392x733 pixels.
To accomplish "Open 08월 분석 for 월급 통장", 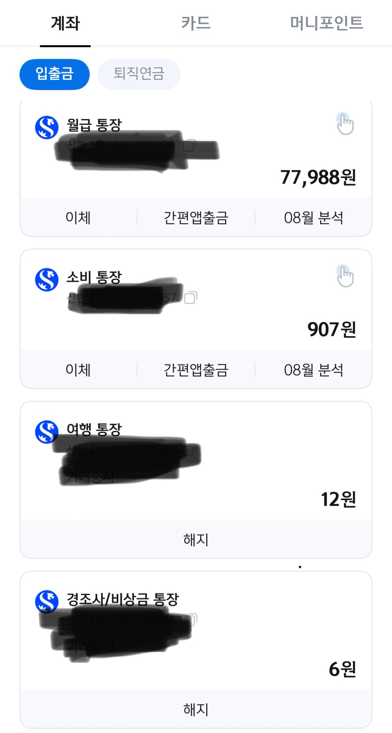I will point(314,217).
